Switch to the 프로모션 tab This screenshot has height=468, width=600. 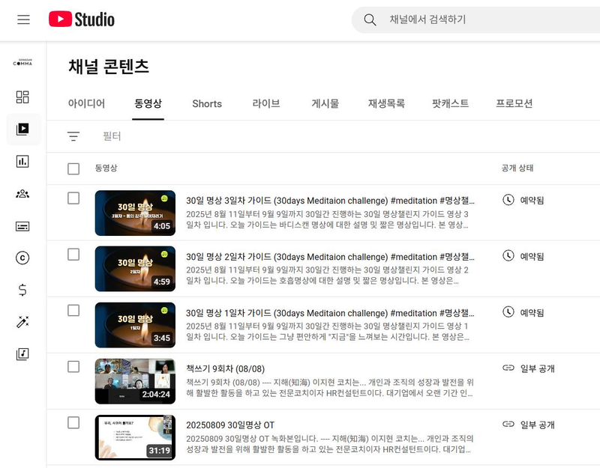pos(514,103)
